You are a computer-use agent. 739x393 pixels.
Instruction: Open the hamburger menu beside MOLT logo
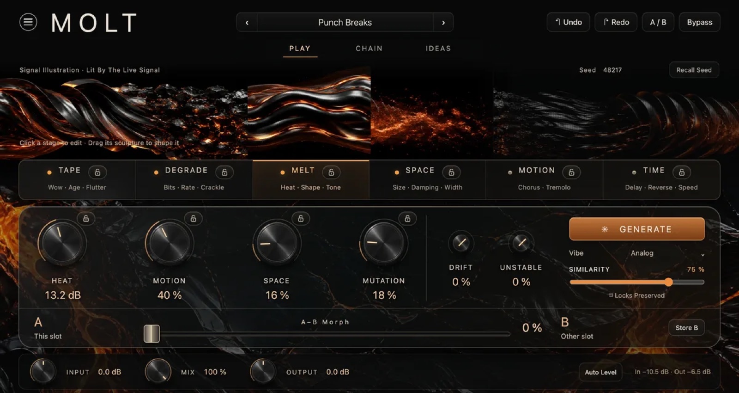click(x=28, y=22)
